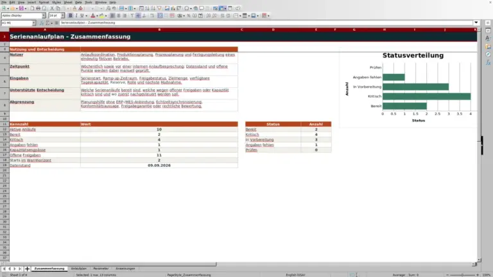Open the Sheet menu
Image resolution: width=493 pixels, height=277 pixels.
point(68,2)
